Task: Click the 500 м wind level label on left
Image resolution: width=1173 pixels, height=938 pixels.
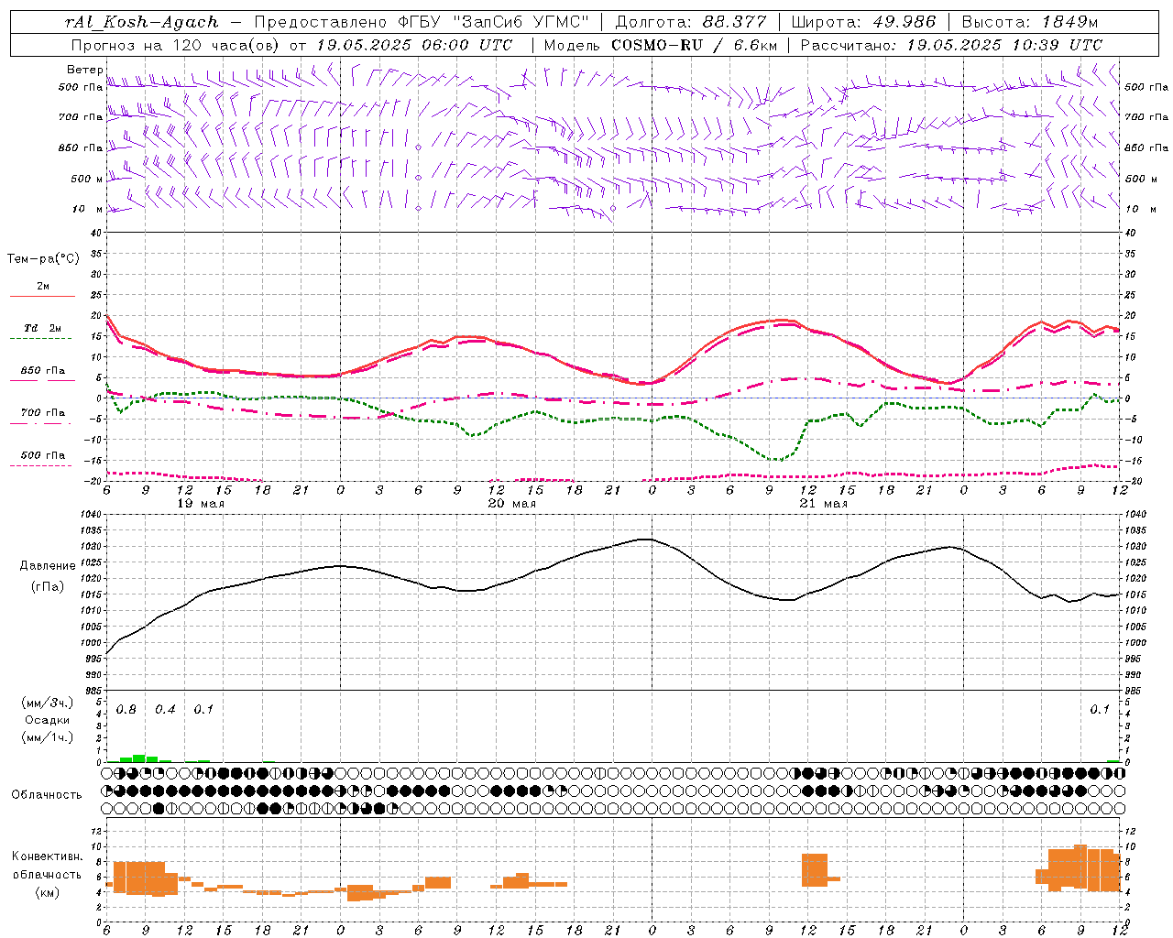Action: pyautogui.click(x=87, y=179)
